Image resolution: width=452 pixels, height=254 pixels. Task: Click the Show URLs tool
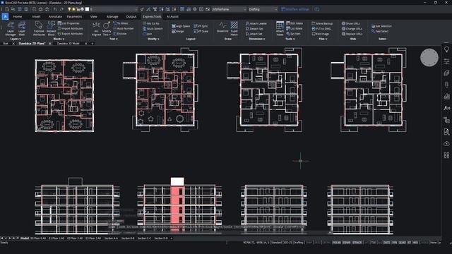pyautogui.click(x=351, y=23)
